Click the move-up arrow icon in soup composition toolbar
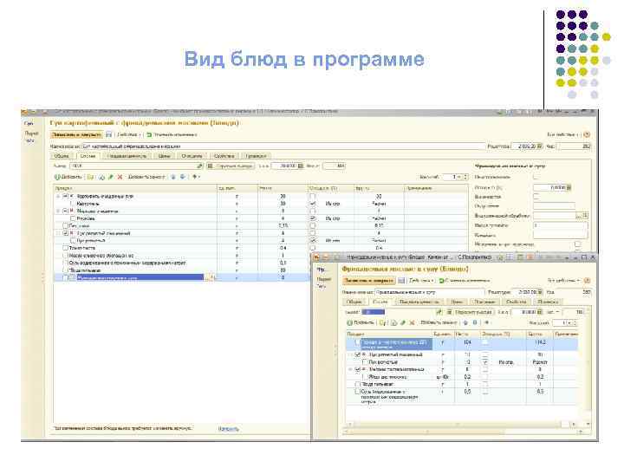The image size is (624, 468). tap(173, 177)
